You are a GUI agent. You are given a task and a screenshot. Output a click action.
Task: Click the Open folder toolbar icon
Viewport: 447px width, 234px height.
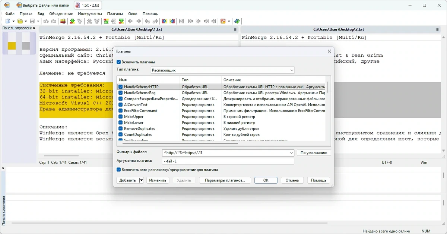20,21
